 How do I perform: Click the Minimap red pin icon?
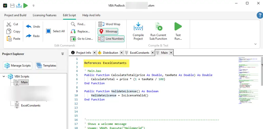click(101, 31)
